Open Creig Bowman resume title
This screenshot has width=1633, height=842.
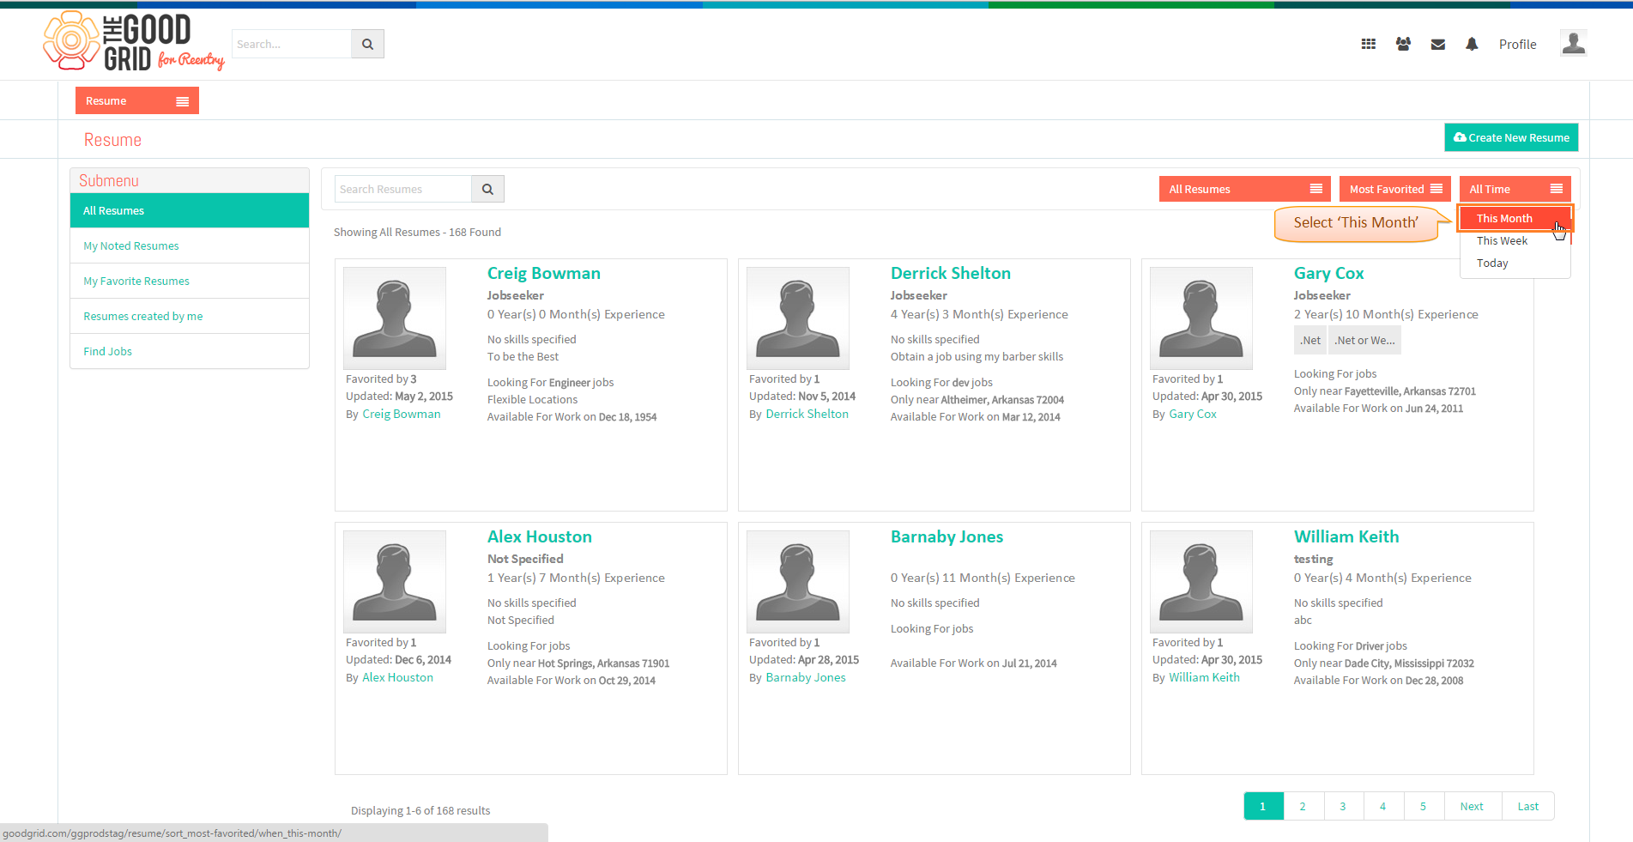(544, 273)
